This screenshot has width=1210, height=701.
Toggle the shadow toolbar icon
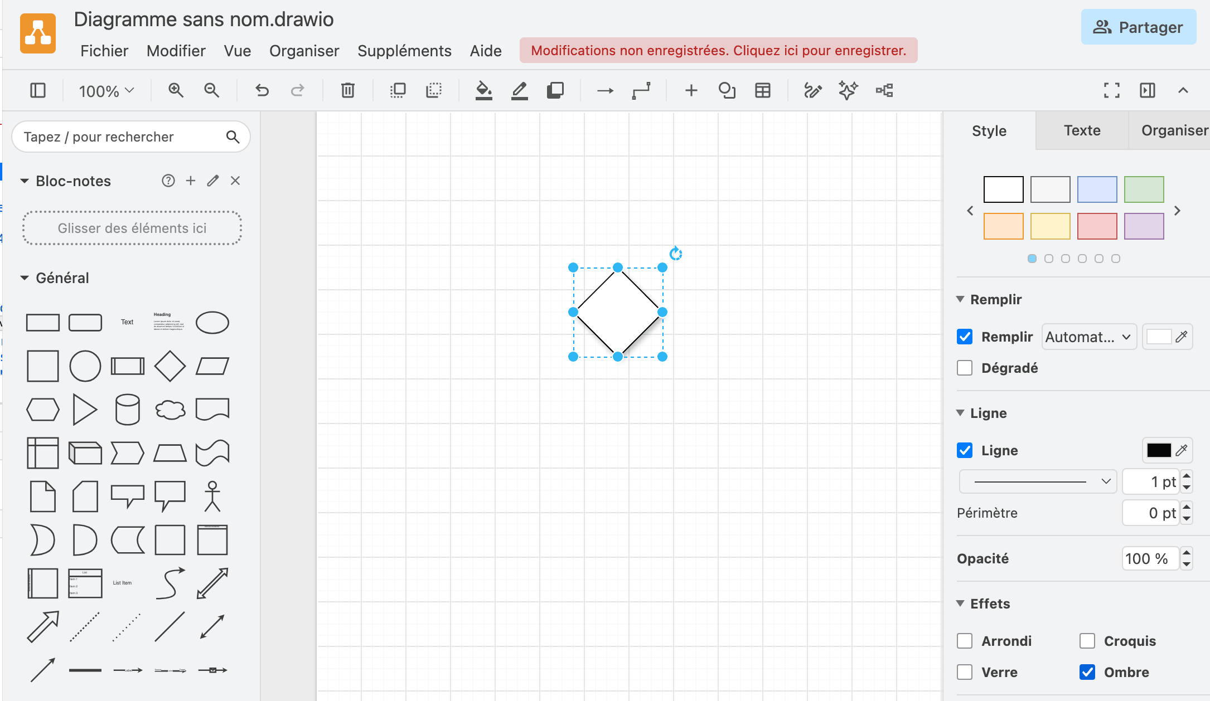point(555,90)
